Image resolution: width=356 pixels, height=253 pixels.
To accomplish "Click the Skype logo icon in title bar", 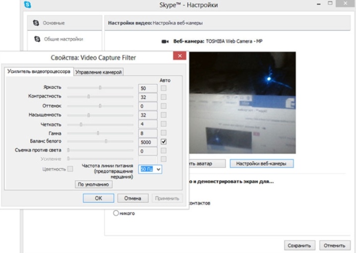I will click(27, 4).
